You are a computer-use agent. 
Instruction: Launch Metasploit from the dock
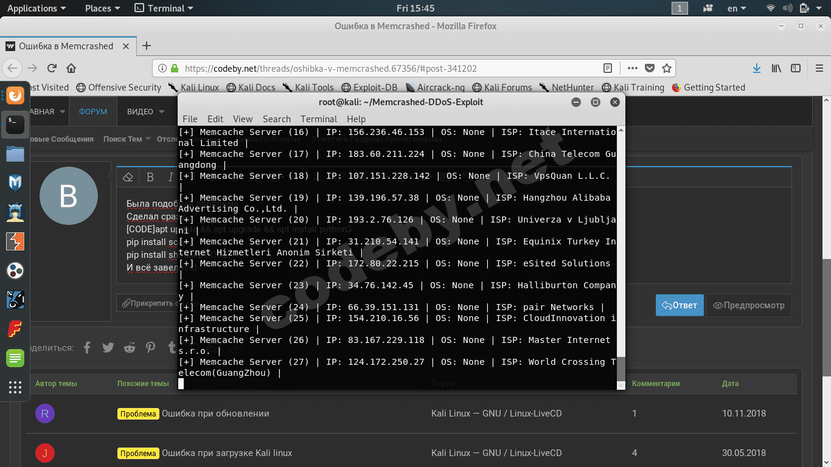[x=15, y=182]
